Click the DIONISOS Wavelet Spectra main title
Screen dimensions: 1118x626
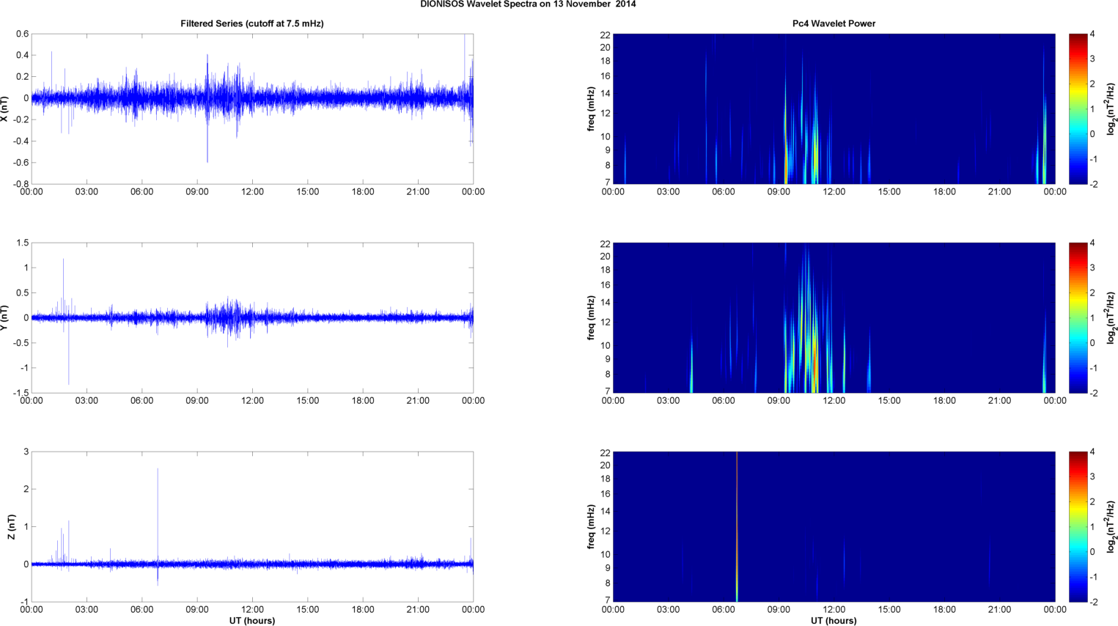tap(528, 4)
